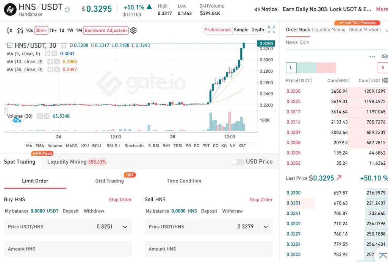The image size is (388, 262).
Task: Open the Backward Adjusted dropdown
Action: pos(106,30)
